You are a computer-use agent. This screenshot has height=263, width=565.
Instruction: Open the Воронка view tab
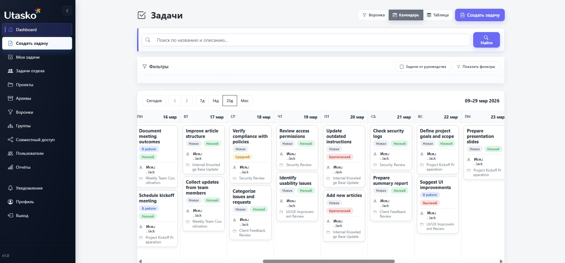(373, 15)
